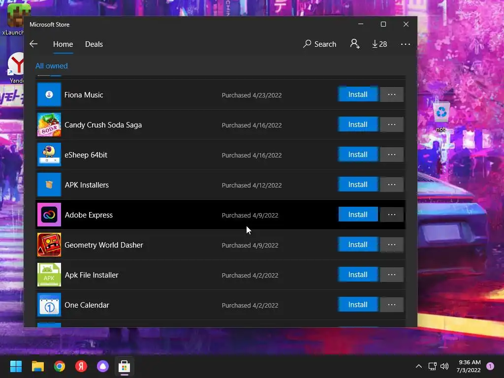Select the Recycle Bin desktop icon
This screenshot has width=504, height=378.
[x=441, y=116]
